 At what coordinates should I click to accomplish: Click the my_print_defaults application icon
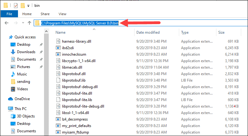pos(58,126)
